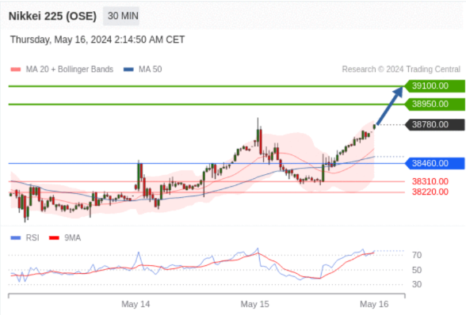The width and height of the screenshot is (466, 315).
Task: Click the 'RSI' legend label
Action: tap(32, 237)
